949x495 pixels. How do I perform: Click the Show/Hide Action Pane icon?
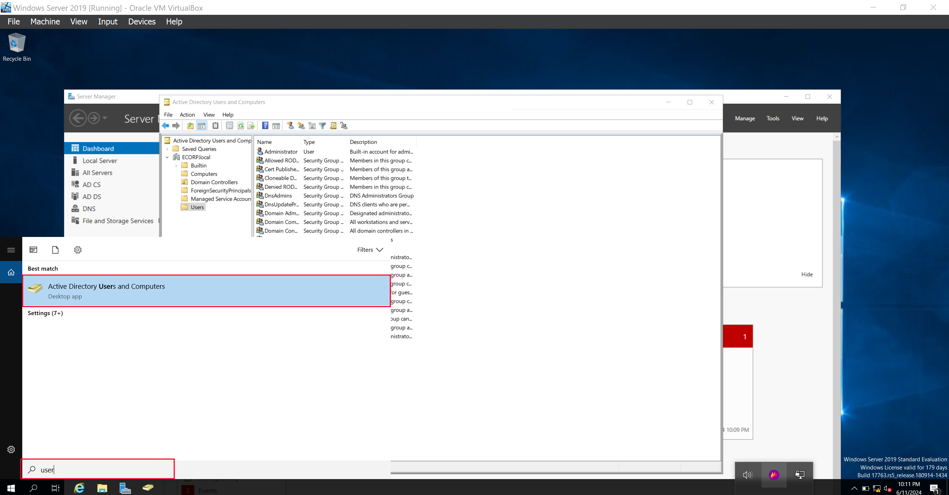pos(276,126)
